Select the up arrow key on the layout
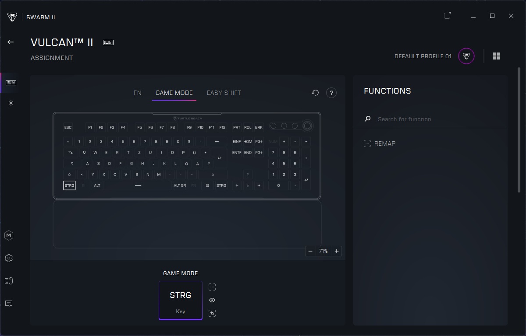The height and width of the screenshot is (336, 526). point(248,174)
